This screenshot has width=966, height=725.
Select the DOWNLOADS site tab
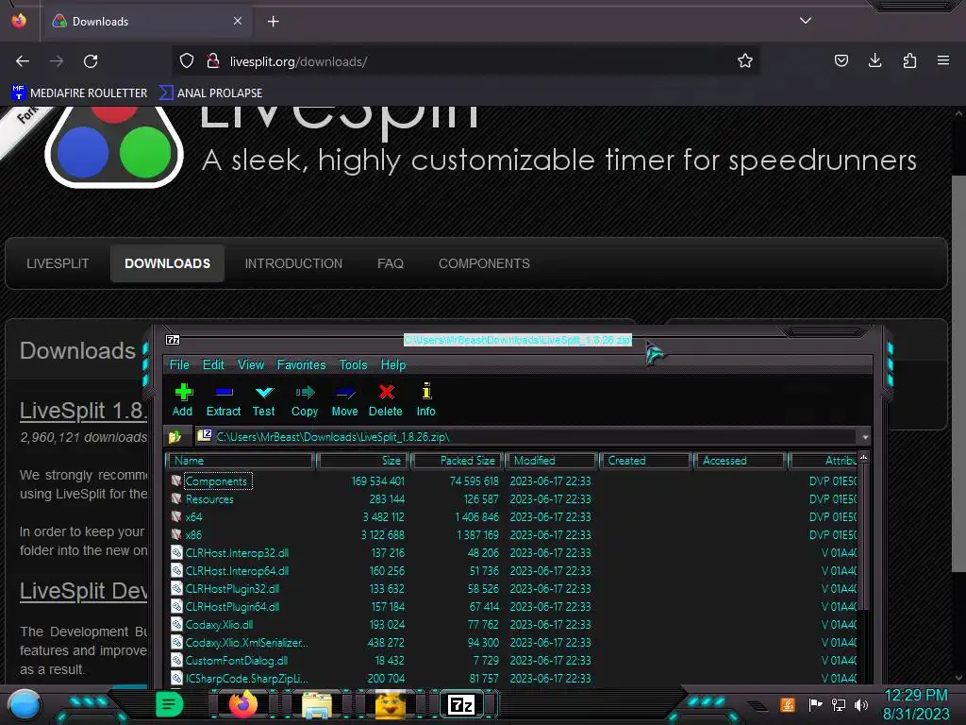pos(167,263)
